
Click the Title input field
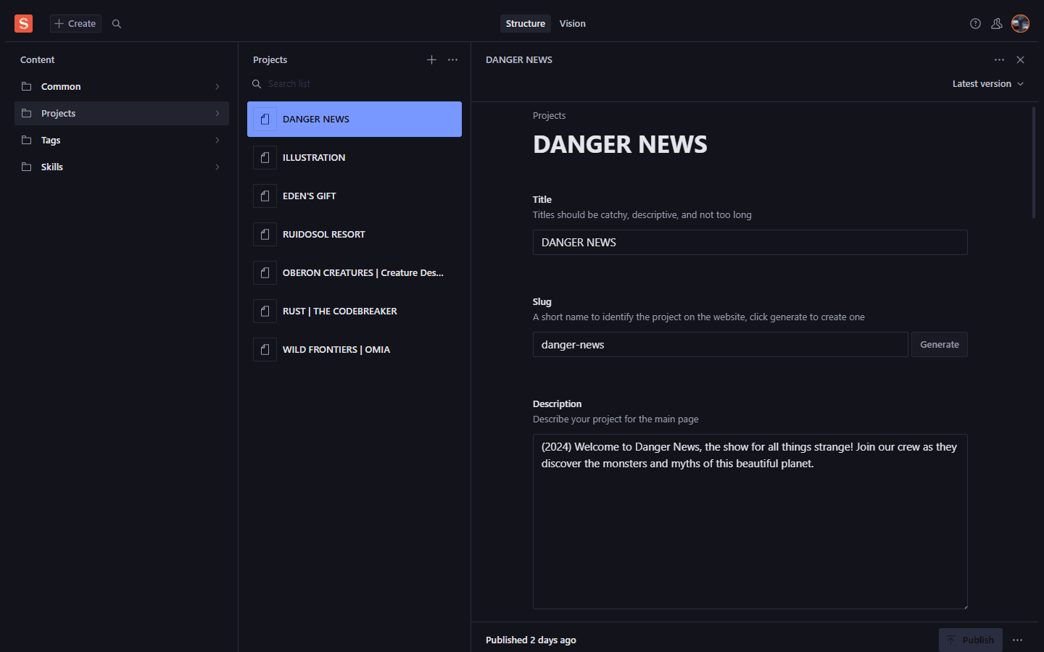tap(750, 243)
